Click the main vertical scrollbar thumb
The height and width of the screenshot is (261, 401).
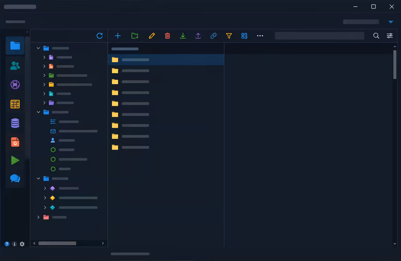pyautogui.click(x=395, y=64)
